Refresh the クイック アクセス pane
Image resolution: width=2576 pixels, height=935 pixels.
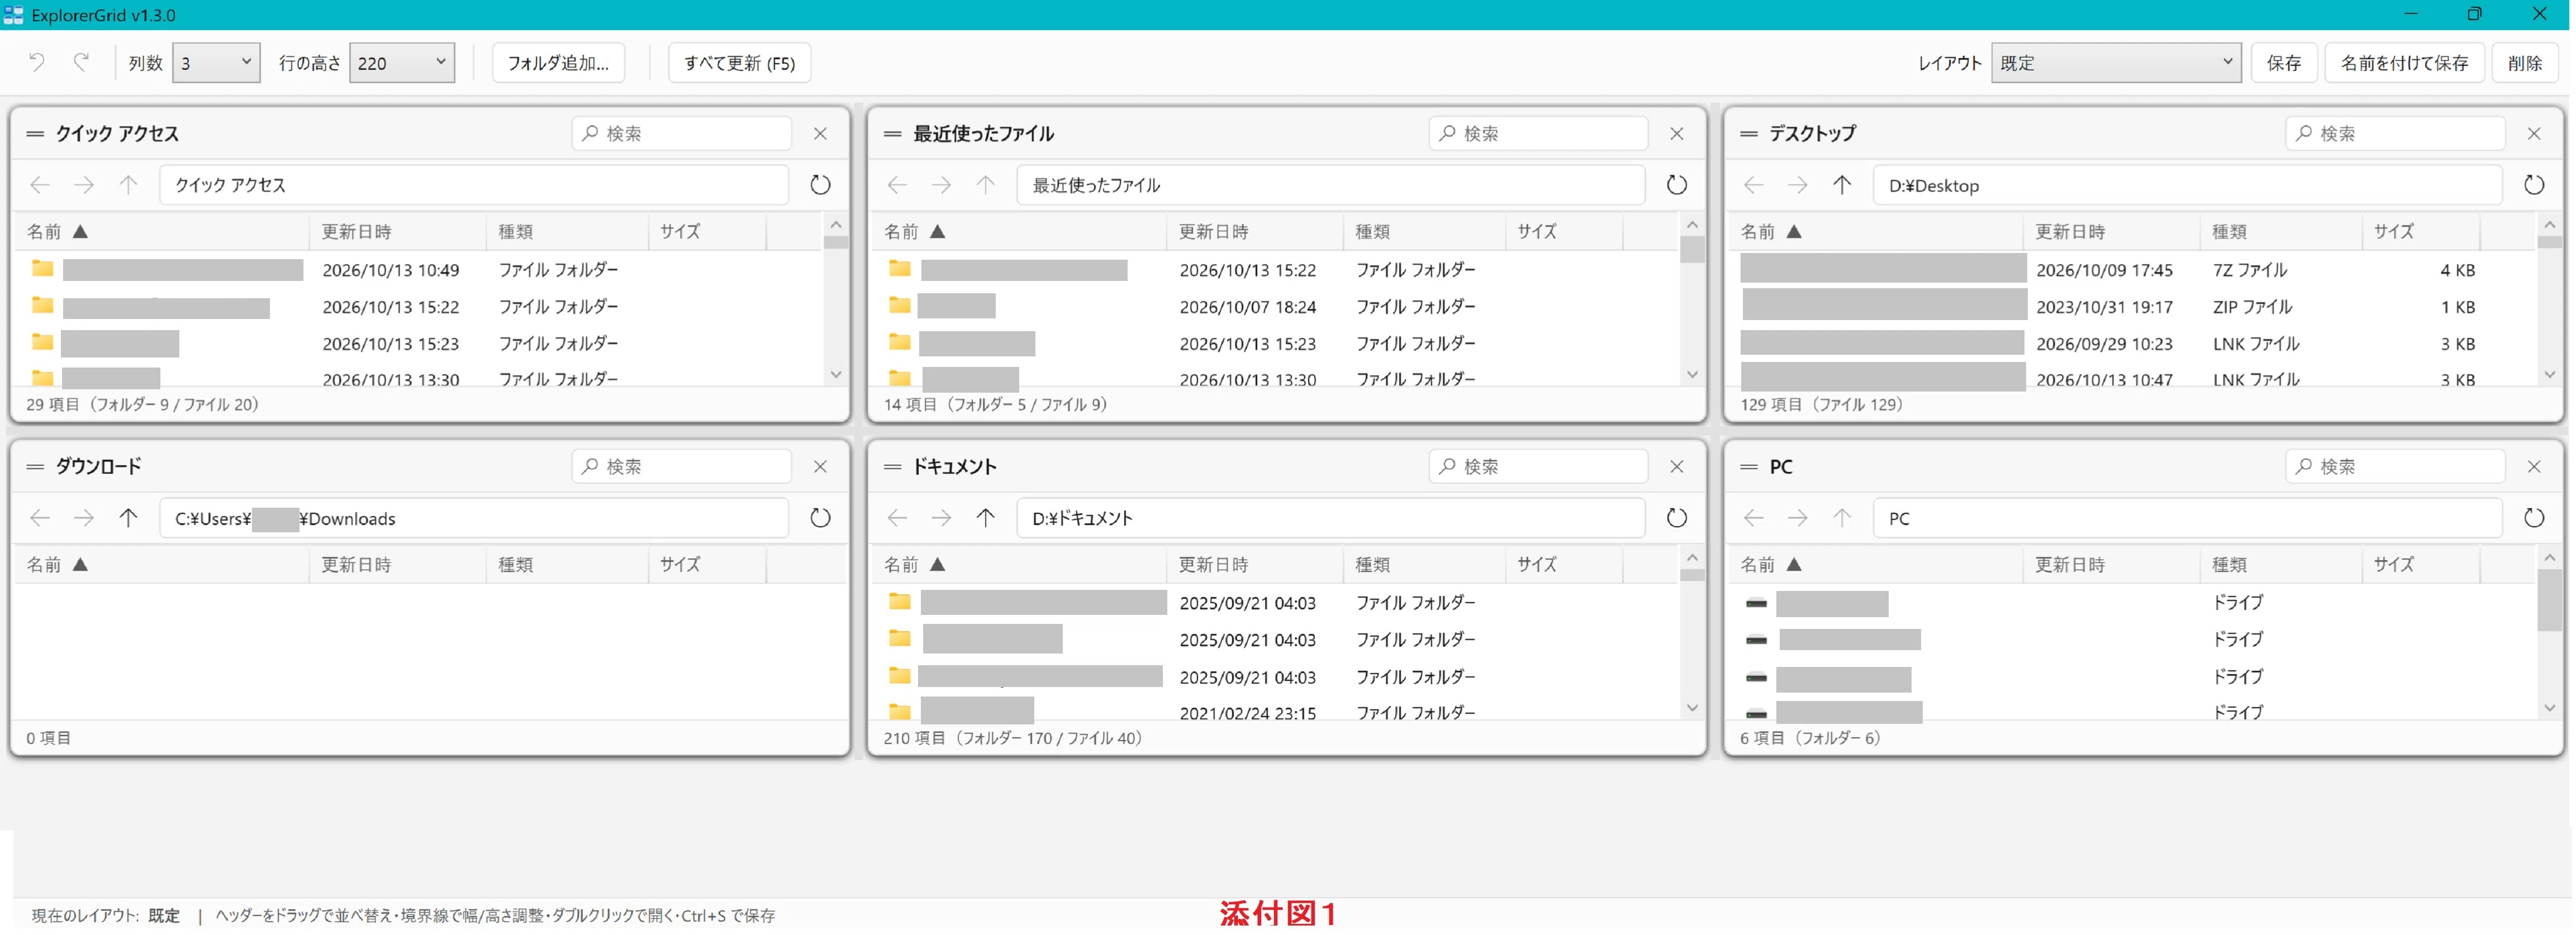click(x=820, y=185)
